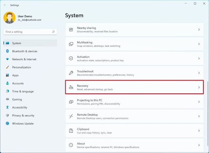The image size is (209, 153).
Task: Click the Clipboard icon
Action: (71, 130)
